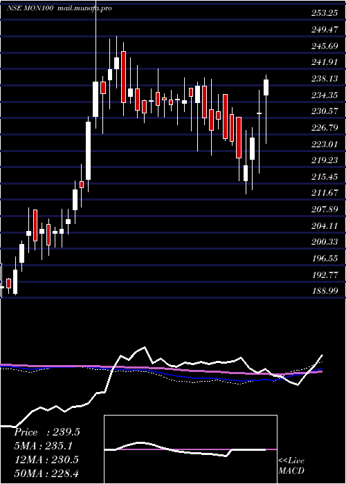Click the 253.25 price axis label

pos(325,13)
